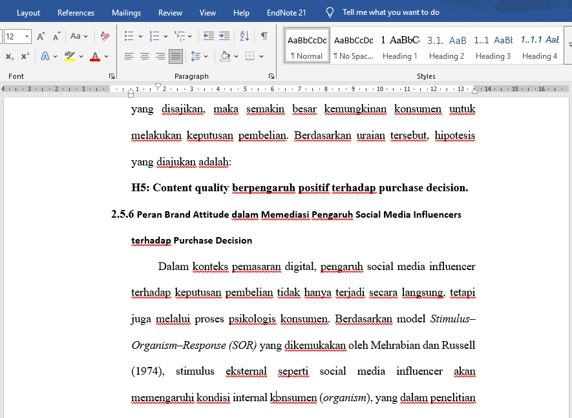Expand highlight color options arrow
This screenshot has width=572, height=418.
[81, 57]
